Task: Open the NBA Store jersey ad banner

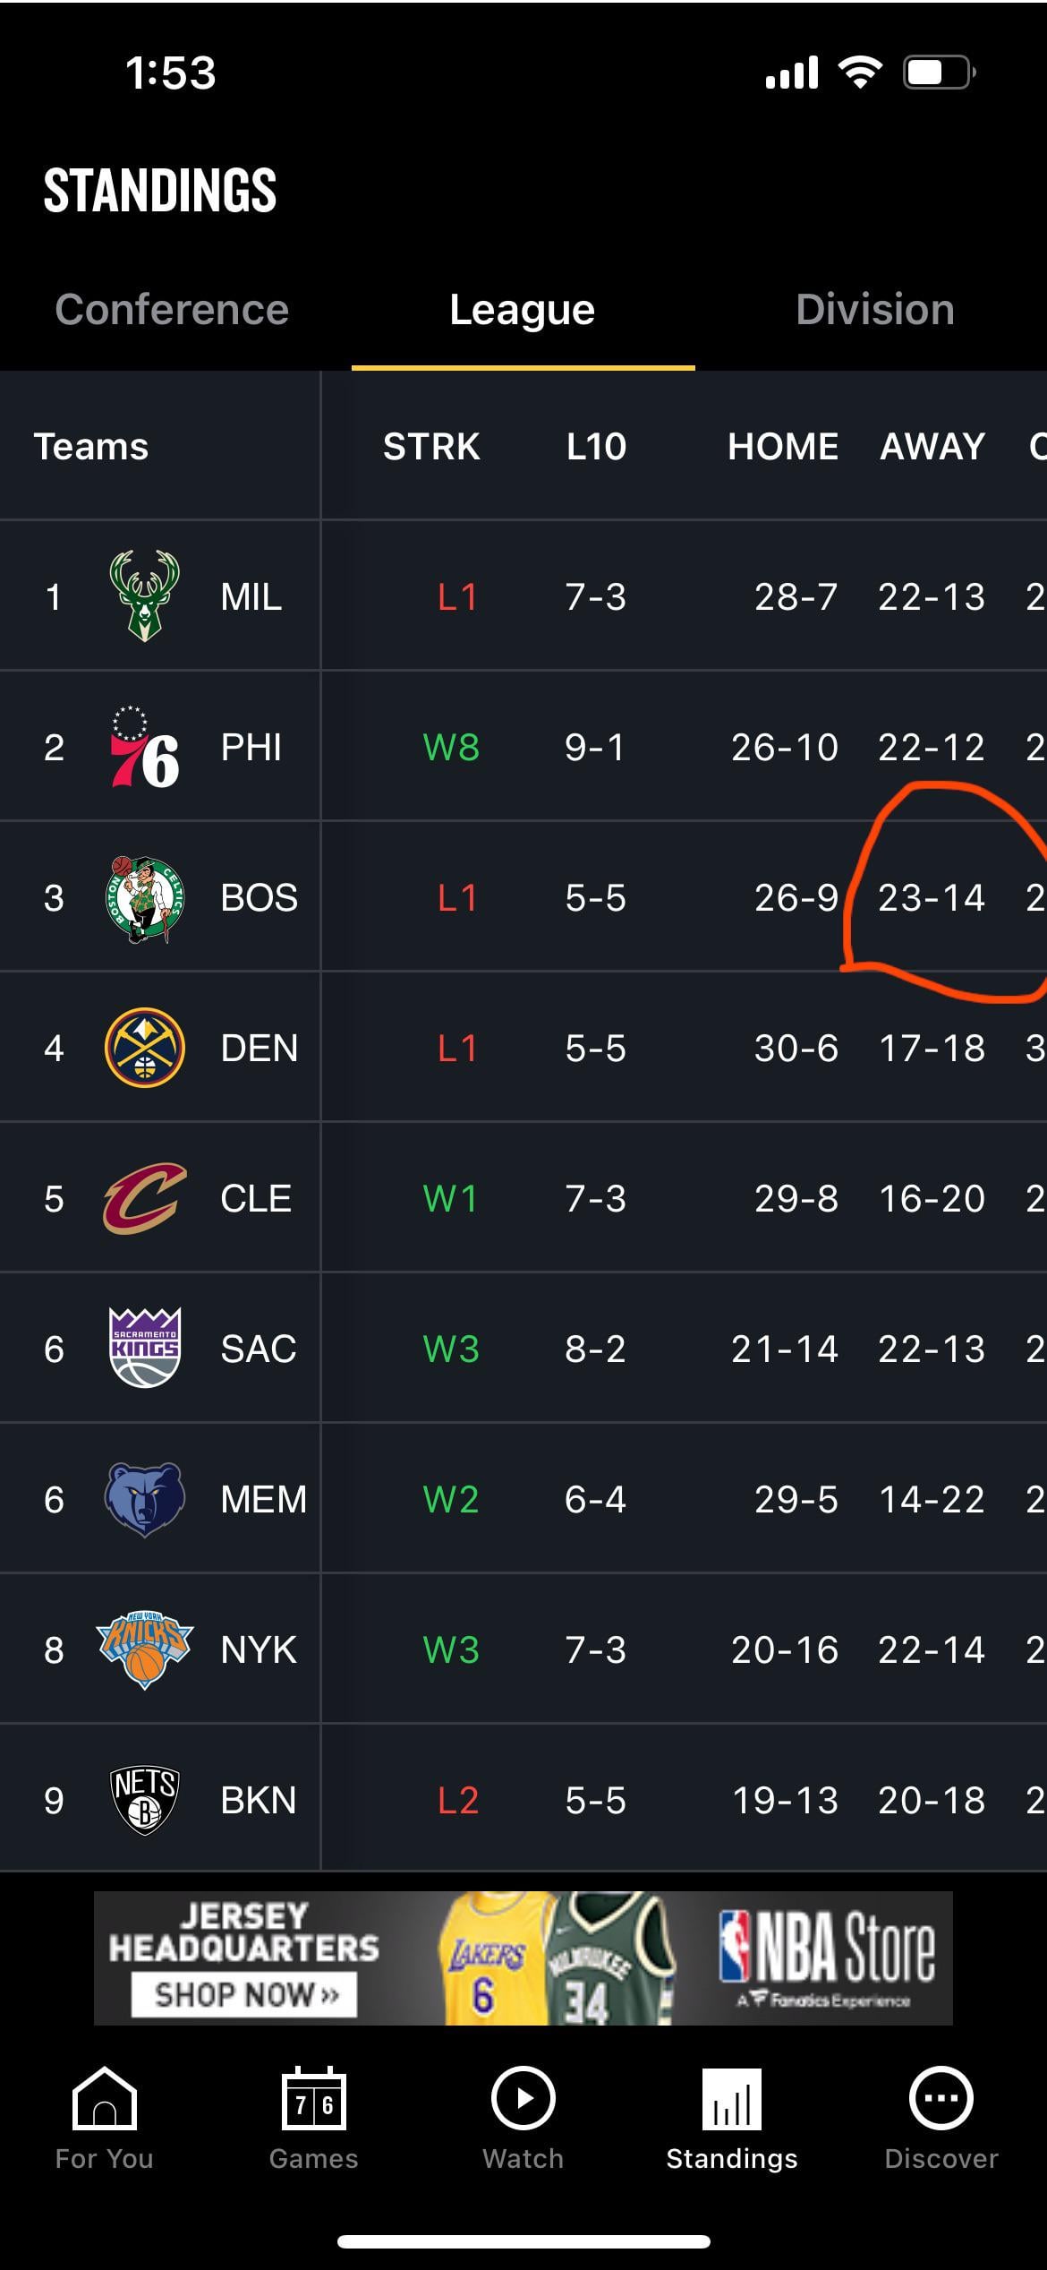Action: (x=523, y=1957)
